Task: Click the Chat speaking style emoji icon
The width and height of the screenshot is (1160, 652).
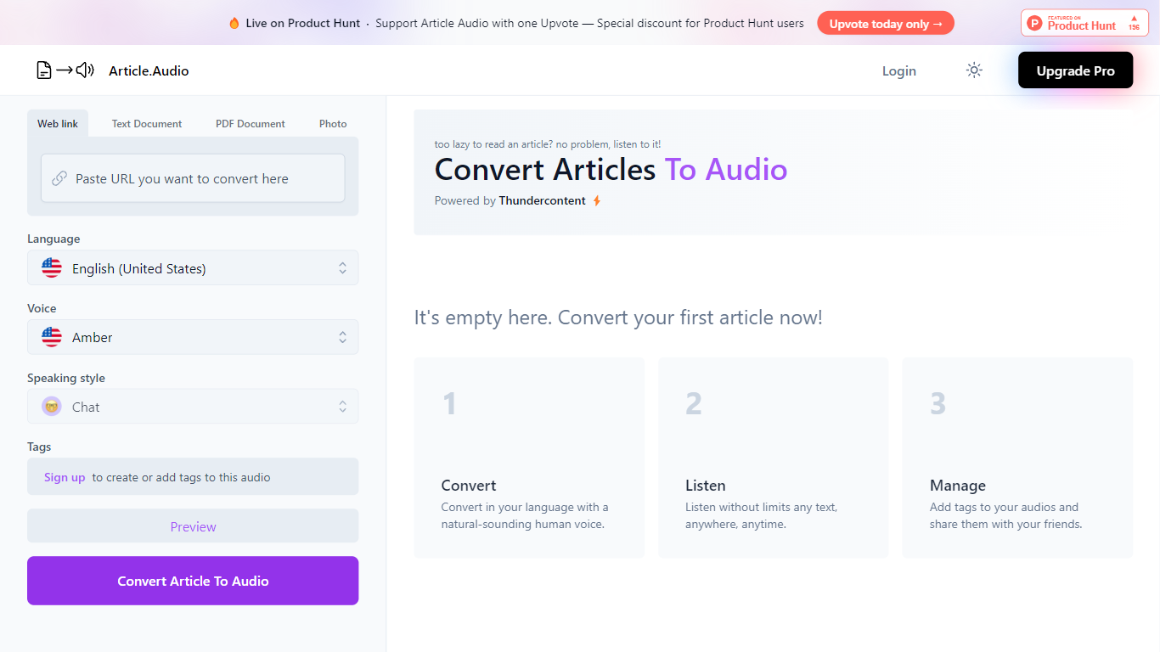Action: pyautogui.click(x=52, y=407)
